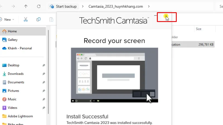Click the Refresh button in navigation bar
The height and width of the screenshot is (125, 223).
[39, 6]
